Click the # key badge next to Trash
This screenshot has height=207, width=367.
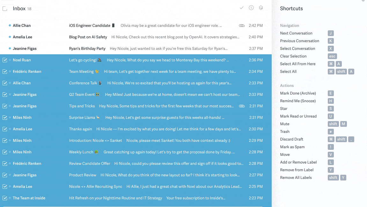331,132
